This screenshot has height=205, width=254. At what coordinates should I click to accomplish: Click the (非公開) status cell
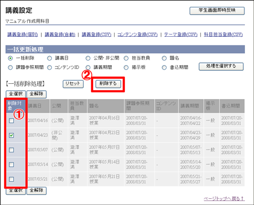(x=59, y=135)
